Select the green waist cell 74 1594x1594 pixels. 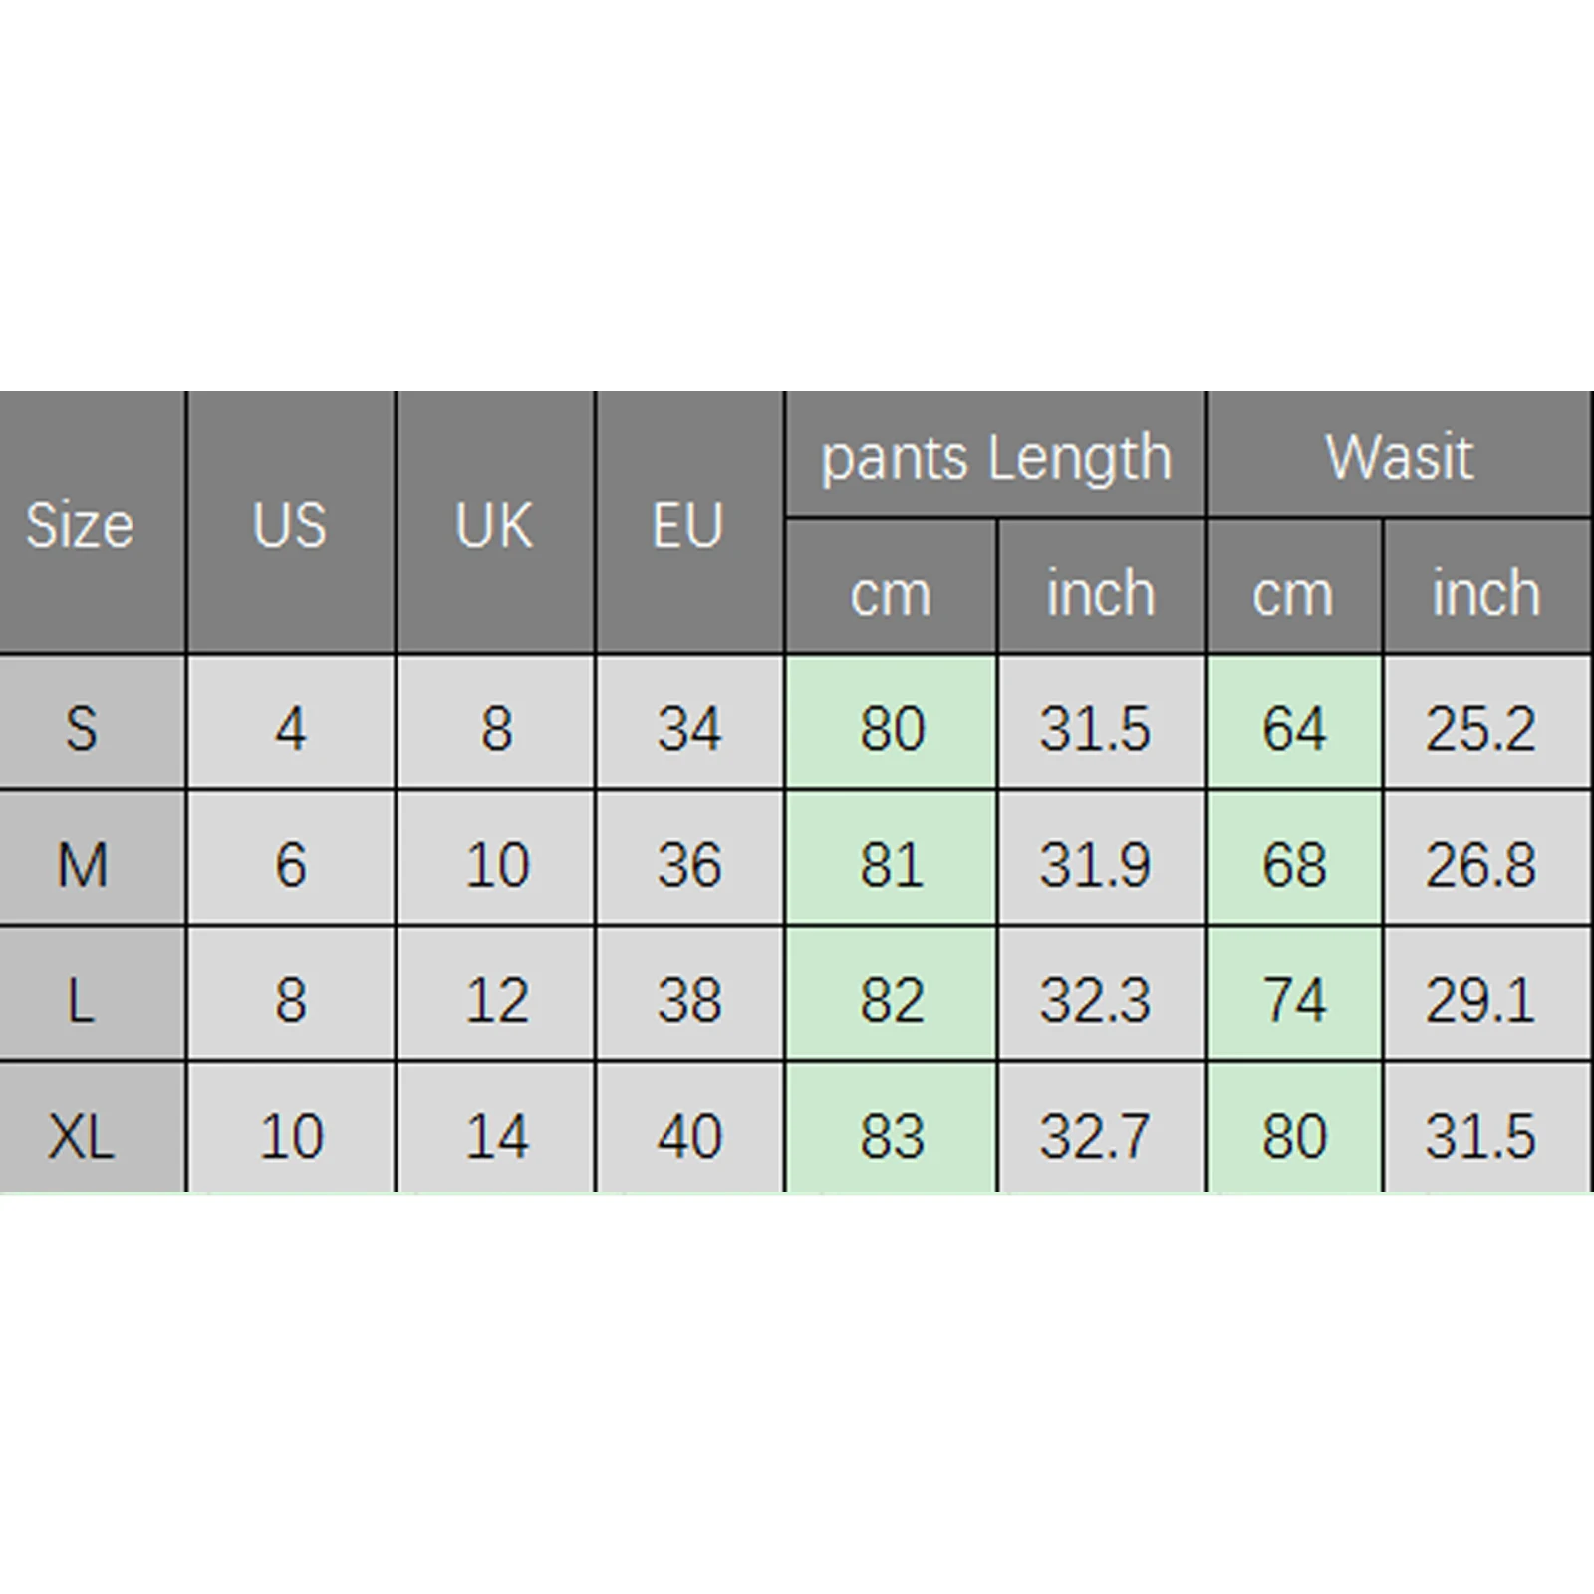click(x=1294, y=994)
